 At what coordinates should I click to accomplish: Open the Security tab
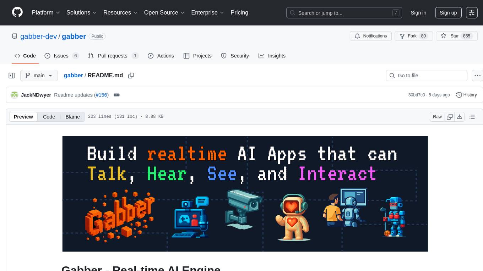point(235,56)
